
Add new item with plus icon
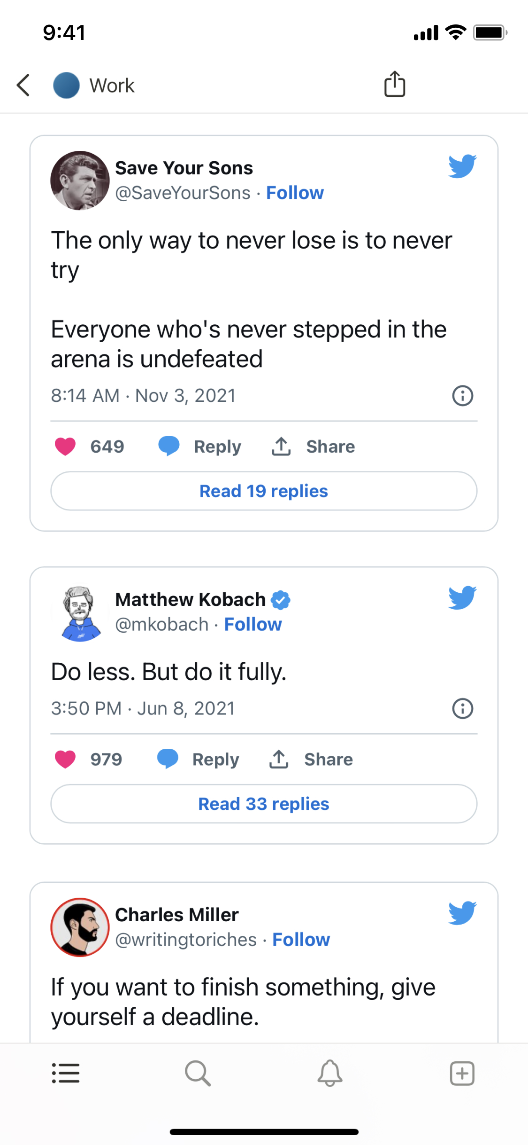[x=462, y=1073]
